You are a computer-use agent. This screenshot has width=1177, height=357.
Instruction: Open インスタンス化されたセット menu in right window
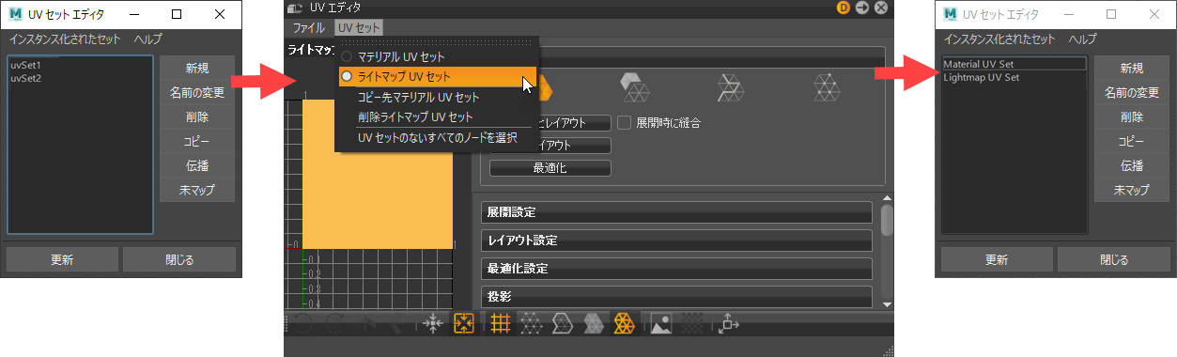pos(999,39)
